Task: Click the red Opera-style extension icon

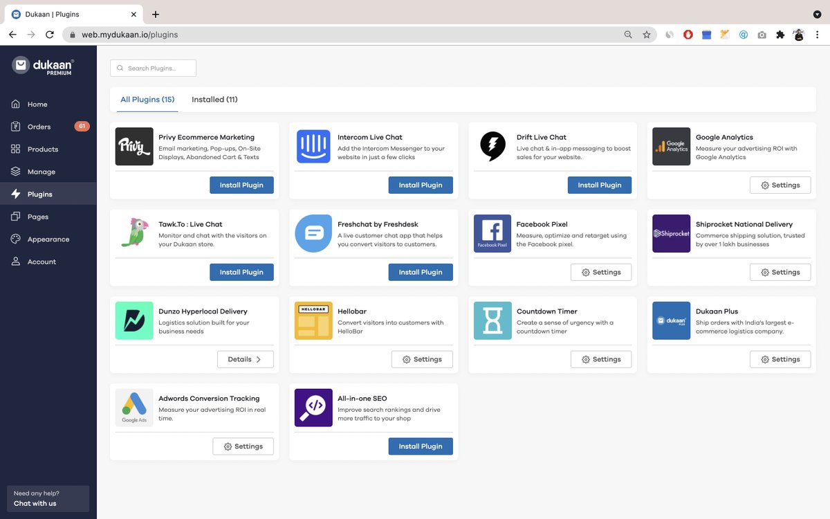Action: click(688, 35)
